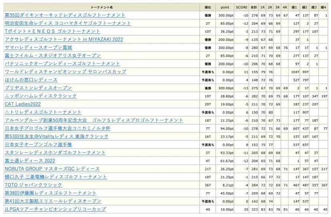Open JLPGAツアーチャンピオンシップリコーカップ link
The image size is (331, 217).
[55, 209]
